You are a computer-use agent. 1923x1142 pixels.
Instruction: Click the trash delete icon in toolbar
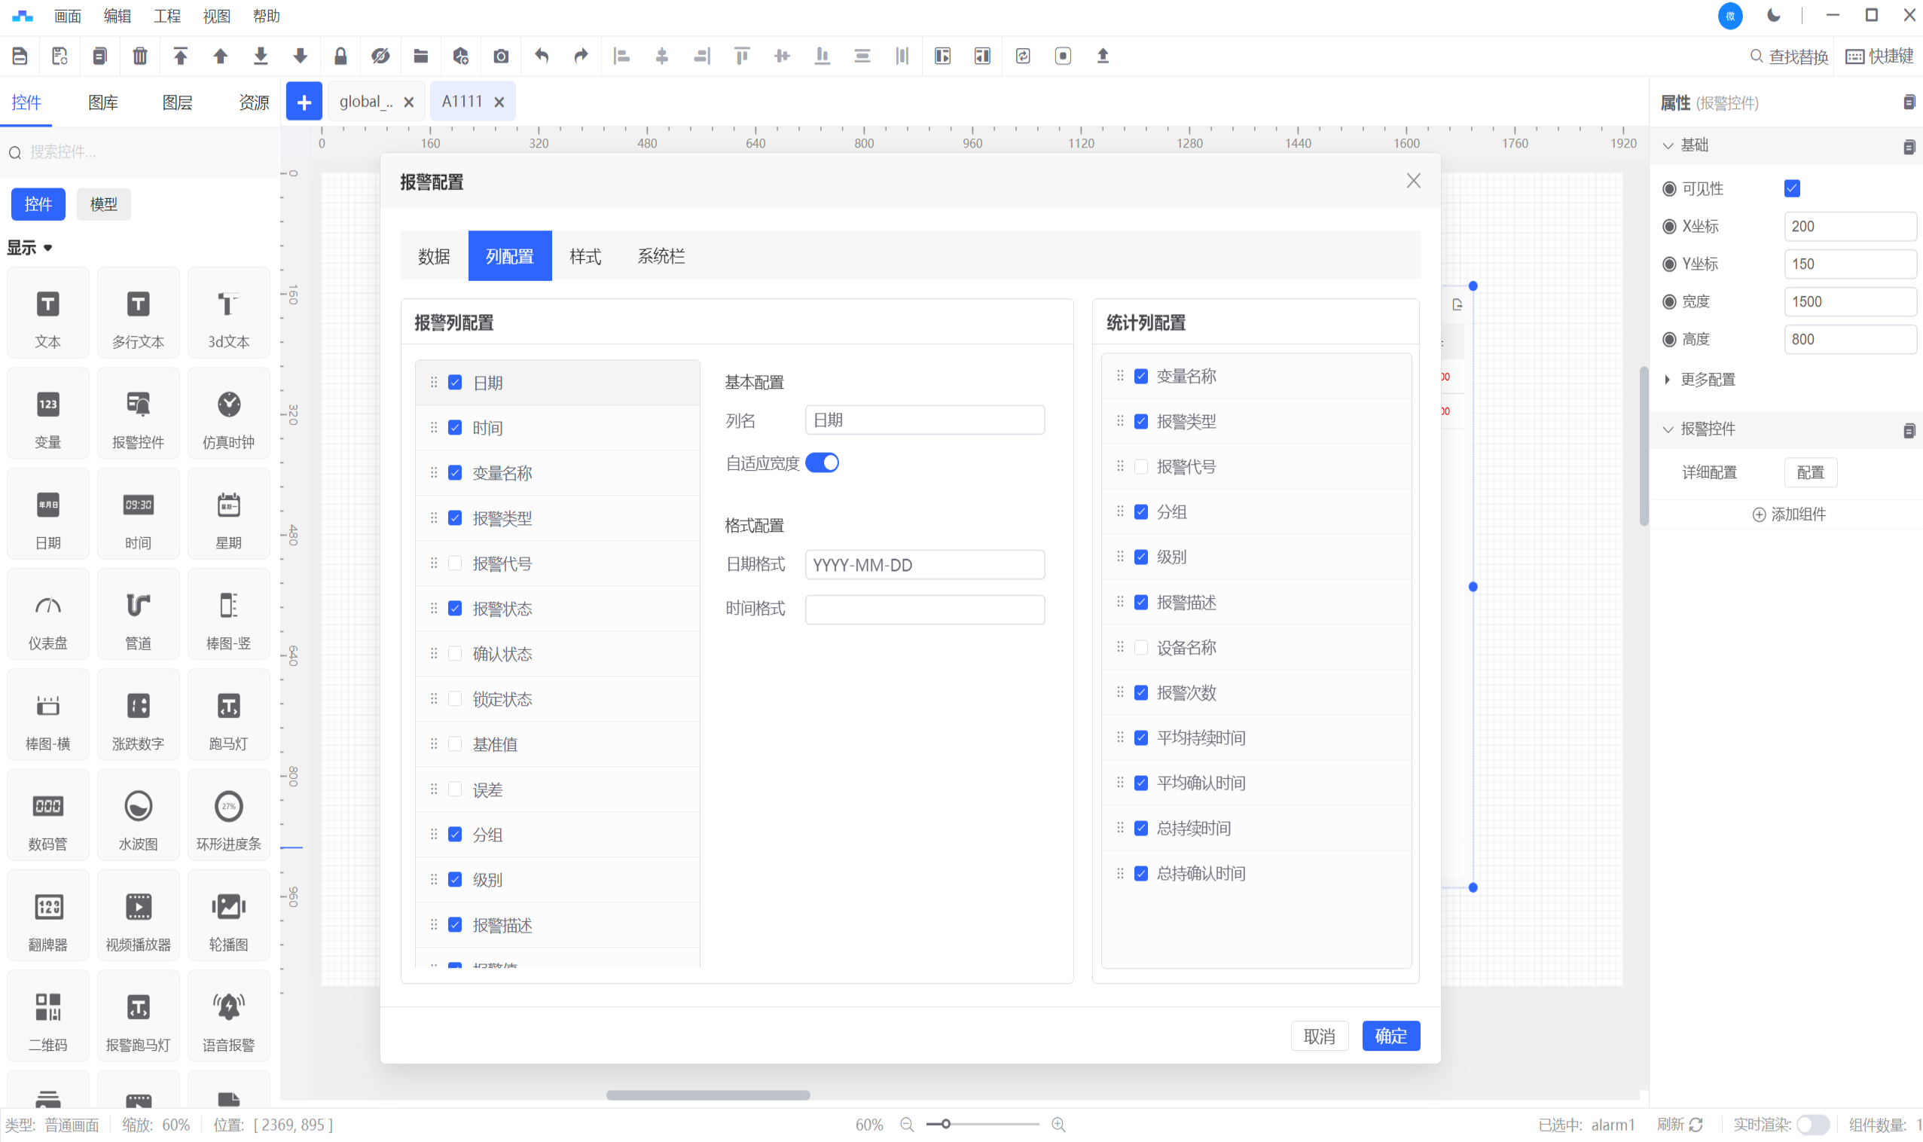[139, 56]
